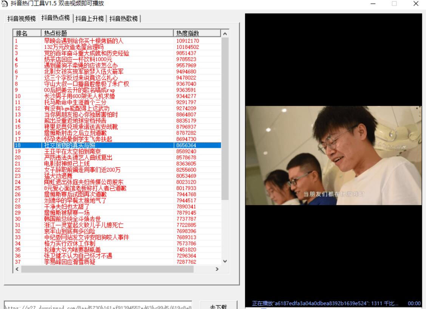426x309 pixels.
Task: Select row 遇到遛狗不牵绳的应该怎么办
Action: point(117,65)
